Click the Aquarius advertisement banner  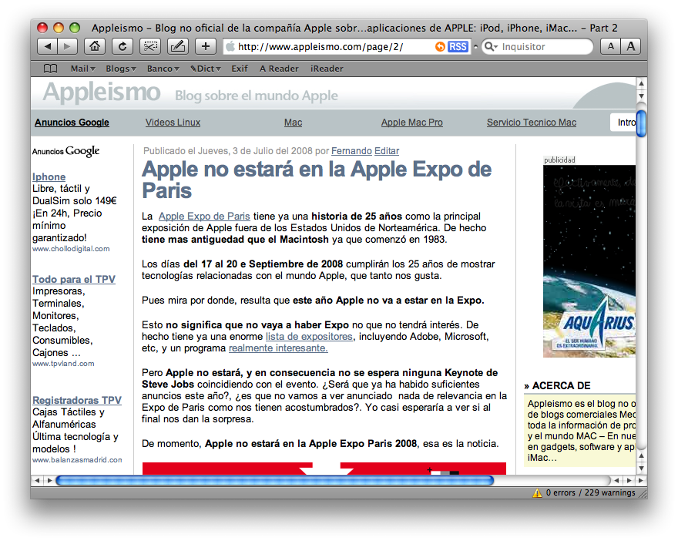click(589, 260)
